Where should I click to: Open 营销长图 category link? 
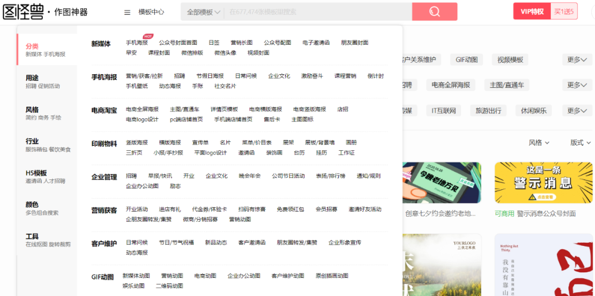click(241, 42)
